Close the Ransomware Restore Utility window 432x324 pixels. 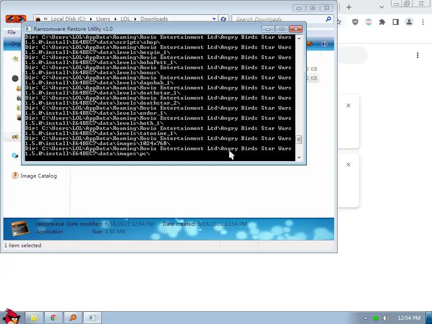click(x=296, y=29)
